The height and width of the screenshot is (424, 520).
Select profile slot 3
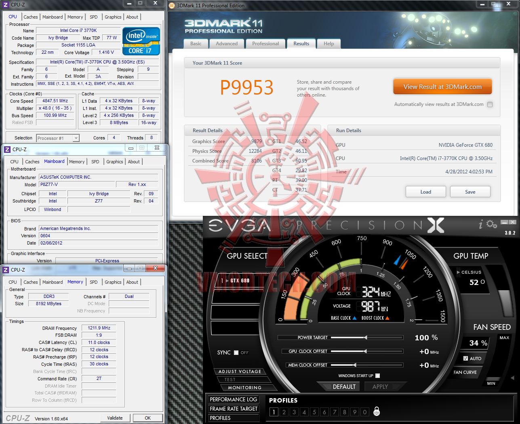(294, 412)
